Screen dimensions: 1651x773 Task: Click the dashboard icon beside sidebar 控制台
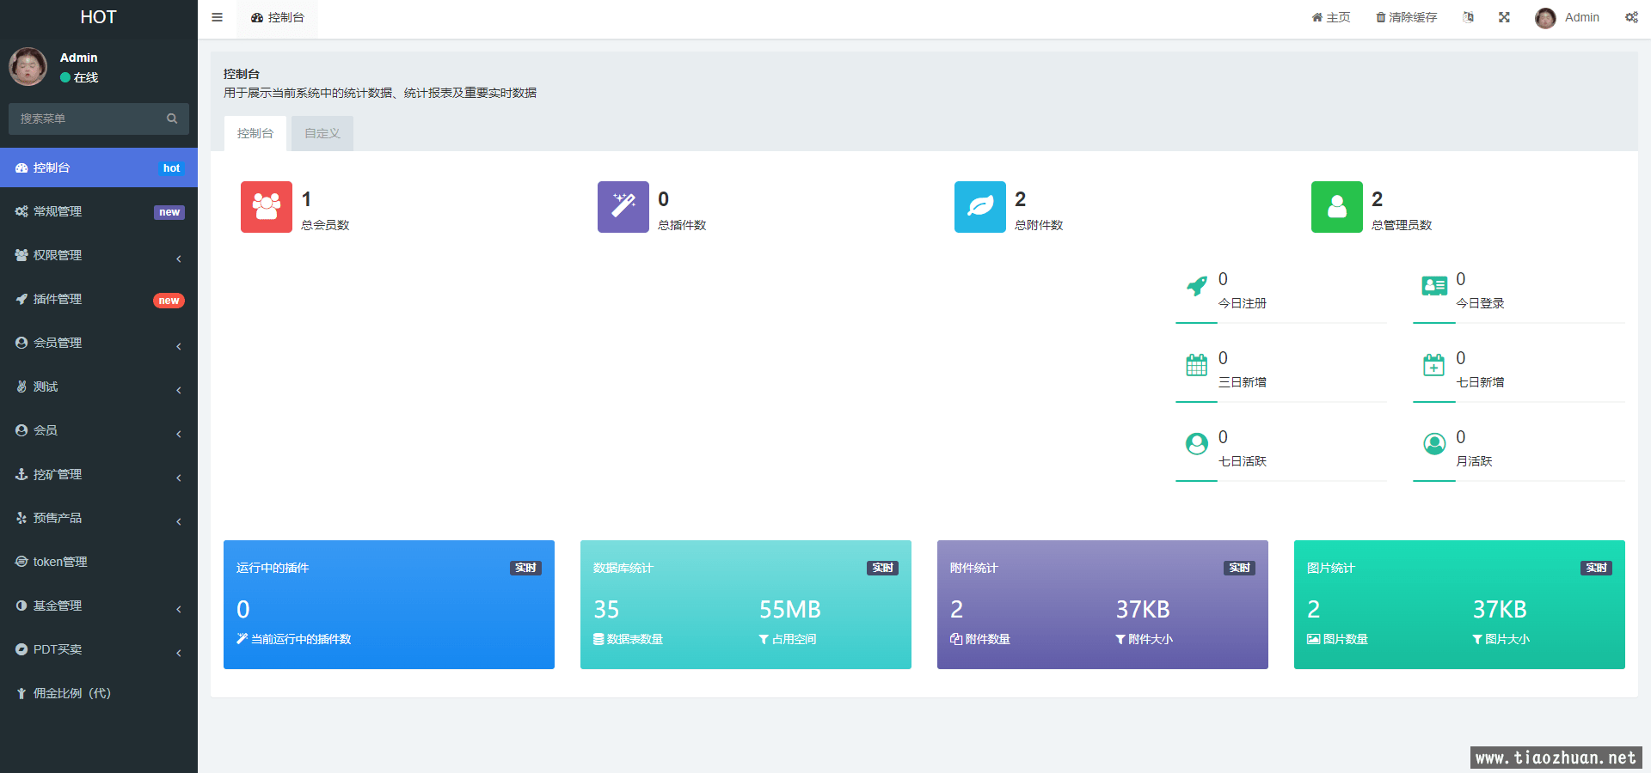coord(21,167)
